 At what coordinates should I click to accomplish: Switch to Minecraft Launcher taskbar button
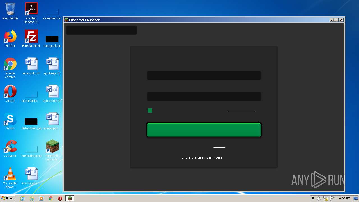(x=70, y=198)
